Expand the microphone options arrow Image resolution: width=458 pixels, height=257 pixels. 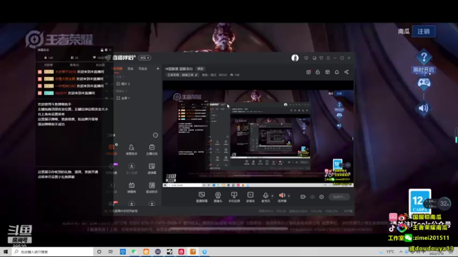(273, 196)
